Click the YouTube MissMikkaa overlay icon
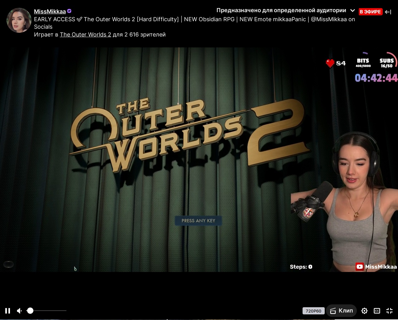This screenshot has width=398, height=320. click(x=360, y=267)
